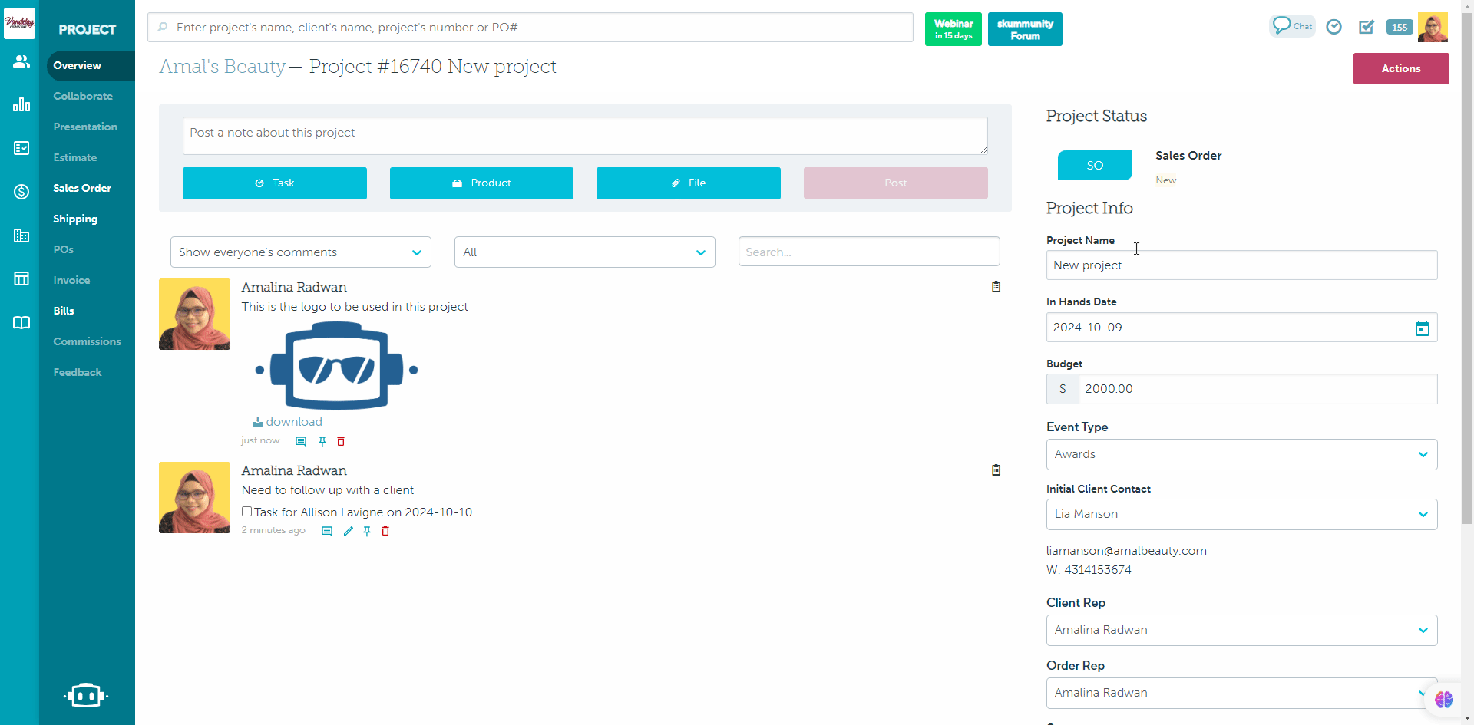
Task: Click the Budget amount input field
Action: (x=1257, y=389)
